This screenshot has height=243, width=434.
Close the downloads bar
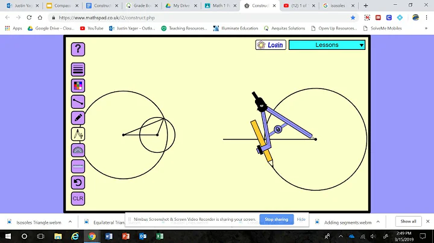coord(427,221)
